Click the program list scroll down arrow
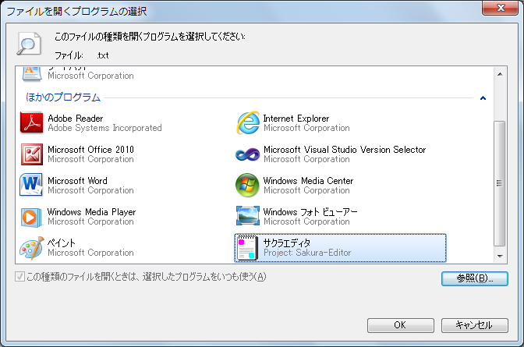Screen dimensions: 524x347 pos(500,257)
